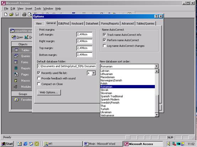The height and width of the screenshot is (147, 197).
Task: Switch to the View tab
Action: coord(39,23)
